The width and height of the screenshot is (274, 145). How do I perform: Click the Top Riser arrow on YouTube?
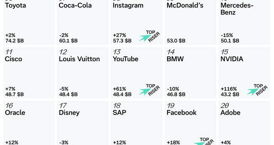[x=144, y=91]
